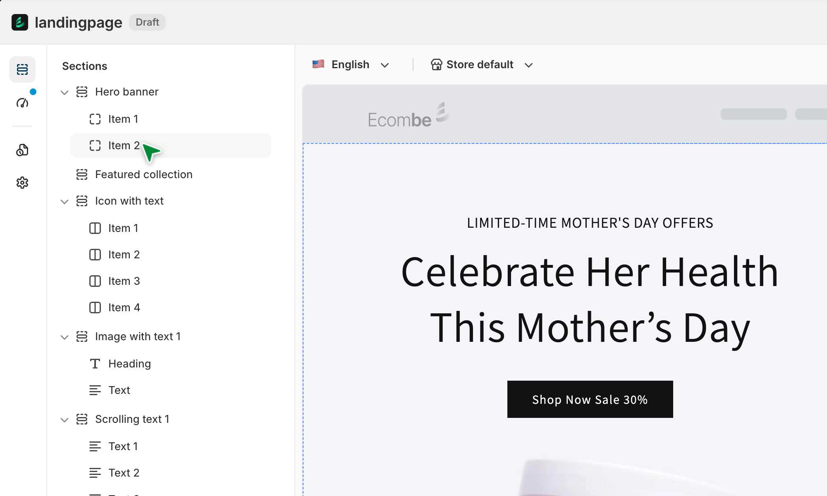Click the Featured collection section icon

click(82, 174)
